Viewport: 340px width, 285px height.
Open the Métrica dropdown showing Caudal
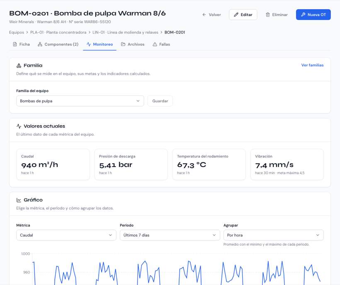click(x=66, y=235)
